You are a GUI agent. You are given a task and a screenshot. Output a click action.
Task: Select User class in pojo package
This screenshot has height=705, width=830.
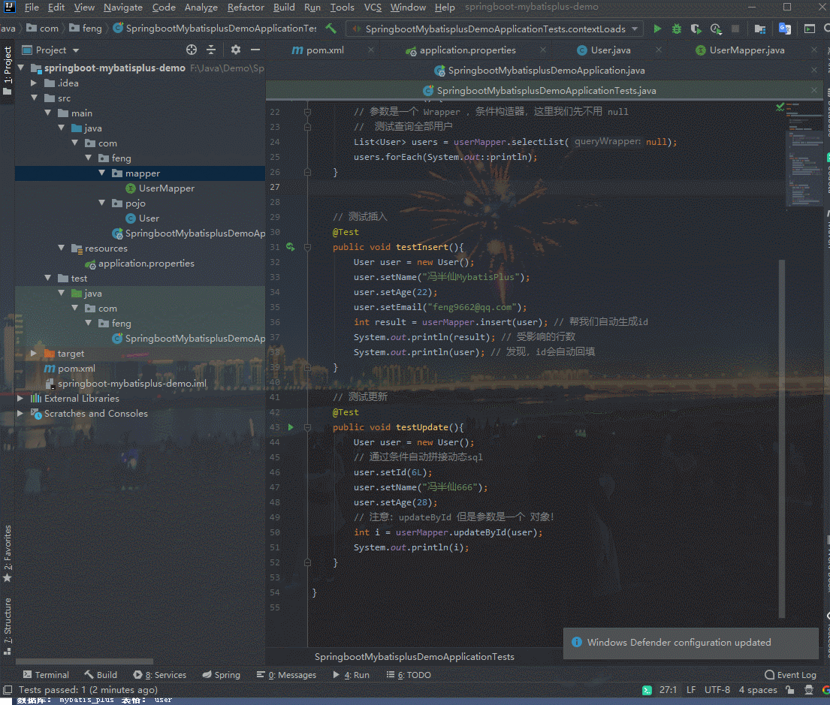(x=149, y=218)
